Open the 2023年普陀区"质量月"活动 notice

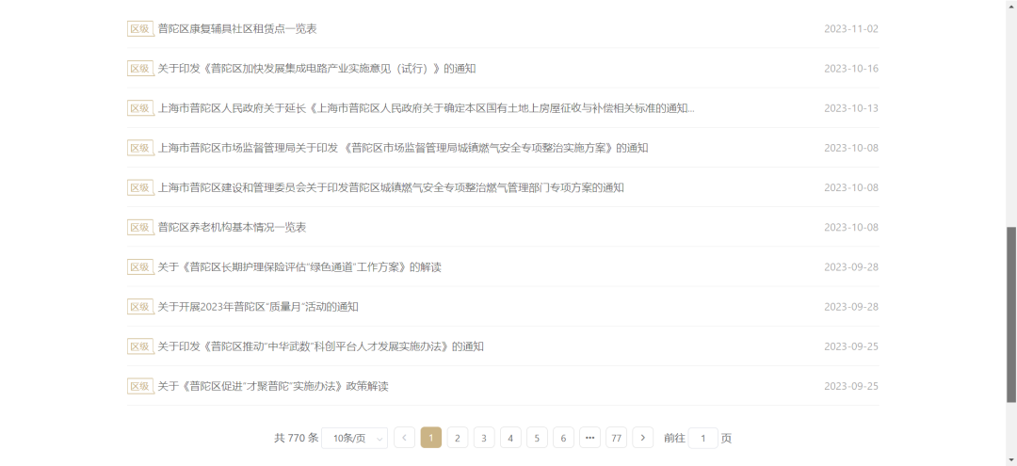258,307
